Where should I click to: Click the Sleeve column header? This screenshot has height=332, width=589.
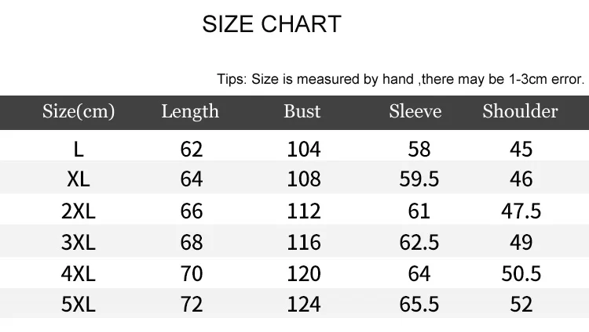415,111
